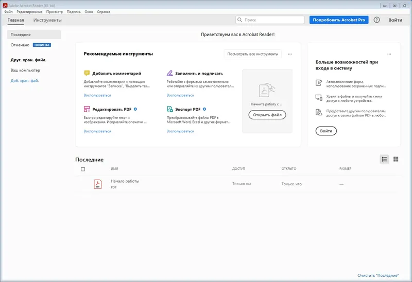The width and height of the screenshot is (412, 282).
Task: Click the device storage icon in sign-in panel
Action: pyautogui.click(x=319, y=98)
